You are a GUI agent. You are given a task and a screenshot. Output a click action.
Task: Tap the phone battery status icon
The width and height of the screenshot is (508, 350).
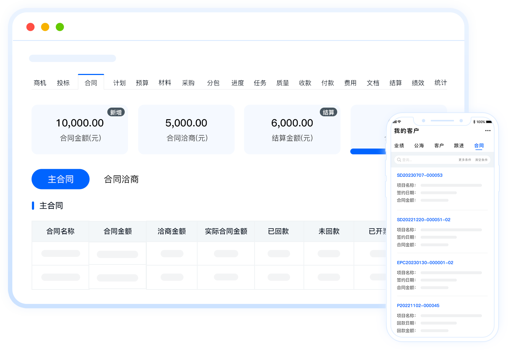pos(489,122)
